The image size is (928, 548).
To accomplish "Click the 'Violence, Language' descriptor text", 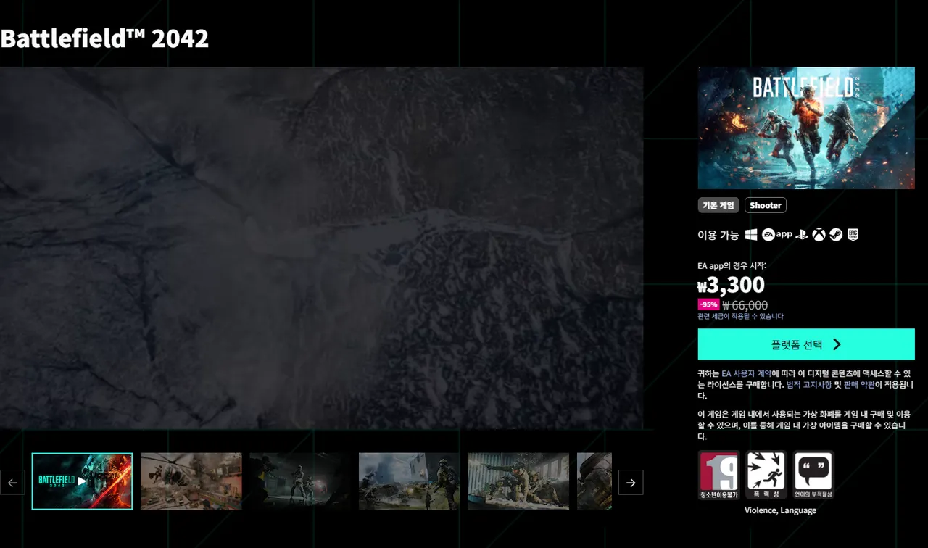I will click(780, 510).
